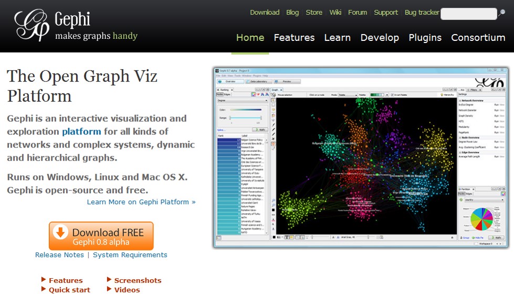Click the Gephi logo emblem in the header
The image size is (514, 296).
(x=32, y=25)
